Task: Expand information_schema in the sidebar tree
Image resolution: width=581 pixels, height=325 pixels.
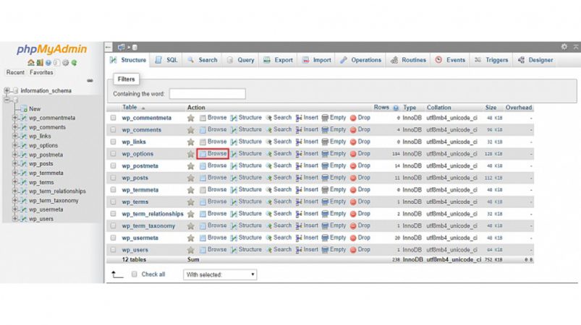Action: tap(7, 90)
